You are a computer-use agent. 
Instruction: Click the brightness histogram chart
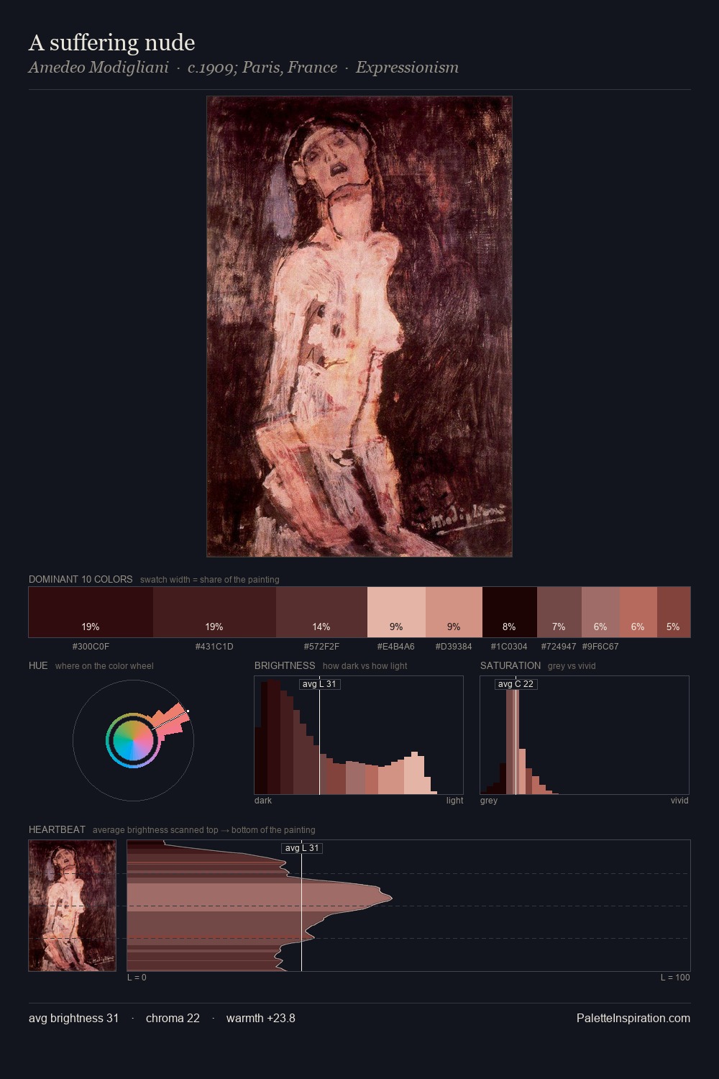[359, 735]
